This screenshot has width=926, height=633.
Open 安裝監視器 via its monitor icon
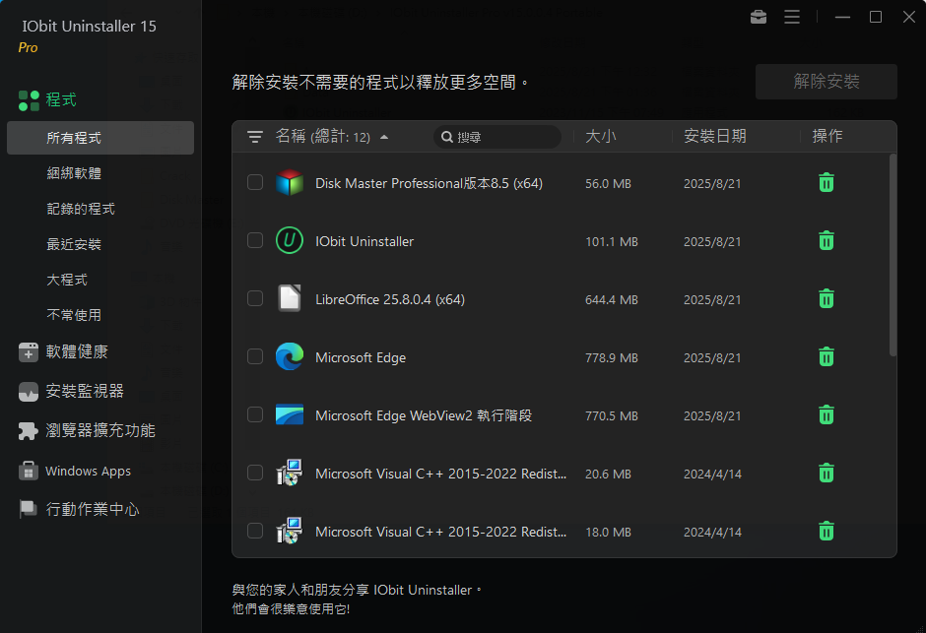[x=29, y=392]
